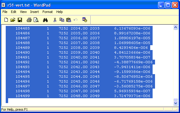180x113 pixels.
Task: Click the value -9.1599386e-006
Action: coord(132,72)
